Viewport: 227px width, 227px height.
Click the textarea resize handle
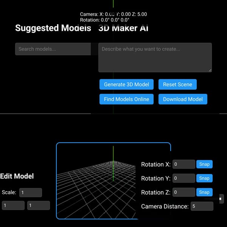point(210,70)
